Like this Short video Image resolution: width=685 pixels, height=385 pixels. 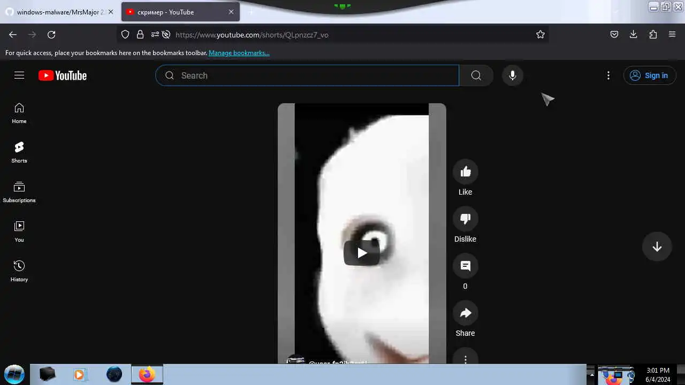pos(465,172)
